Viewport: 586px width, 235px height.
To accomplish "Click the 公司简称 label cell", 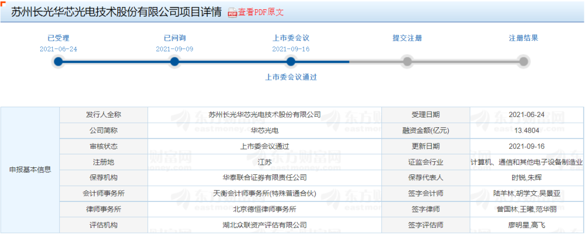I will tap(104, 130).
